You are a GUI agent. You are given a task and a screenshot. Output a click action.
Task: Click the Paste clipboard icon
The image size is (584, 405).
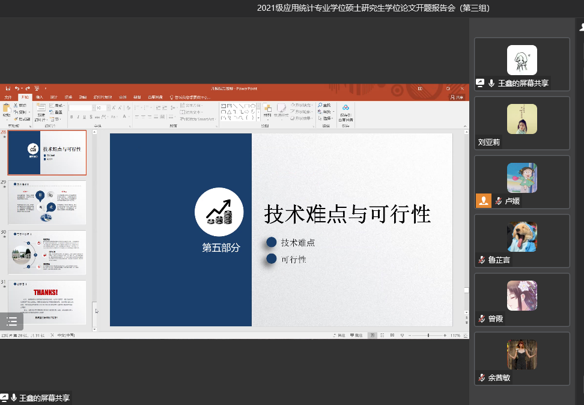(7, 109)
